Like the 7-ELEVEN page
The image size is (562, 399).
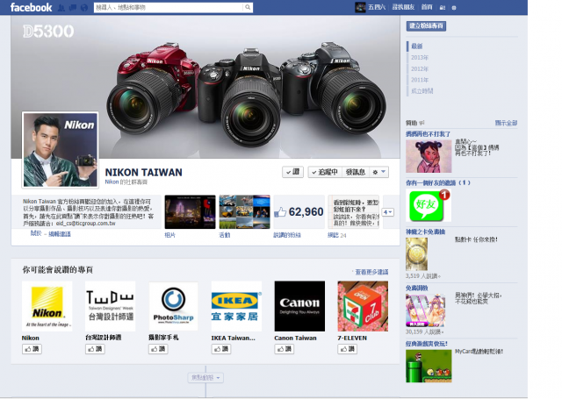click(348, 349)
